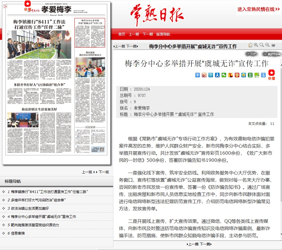Click top 下一篇 next article link

[132, 46]
